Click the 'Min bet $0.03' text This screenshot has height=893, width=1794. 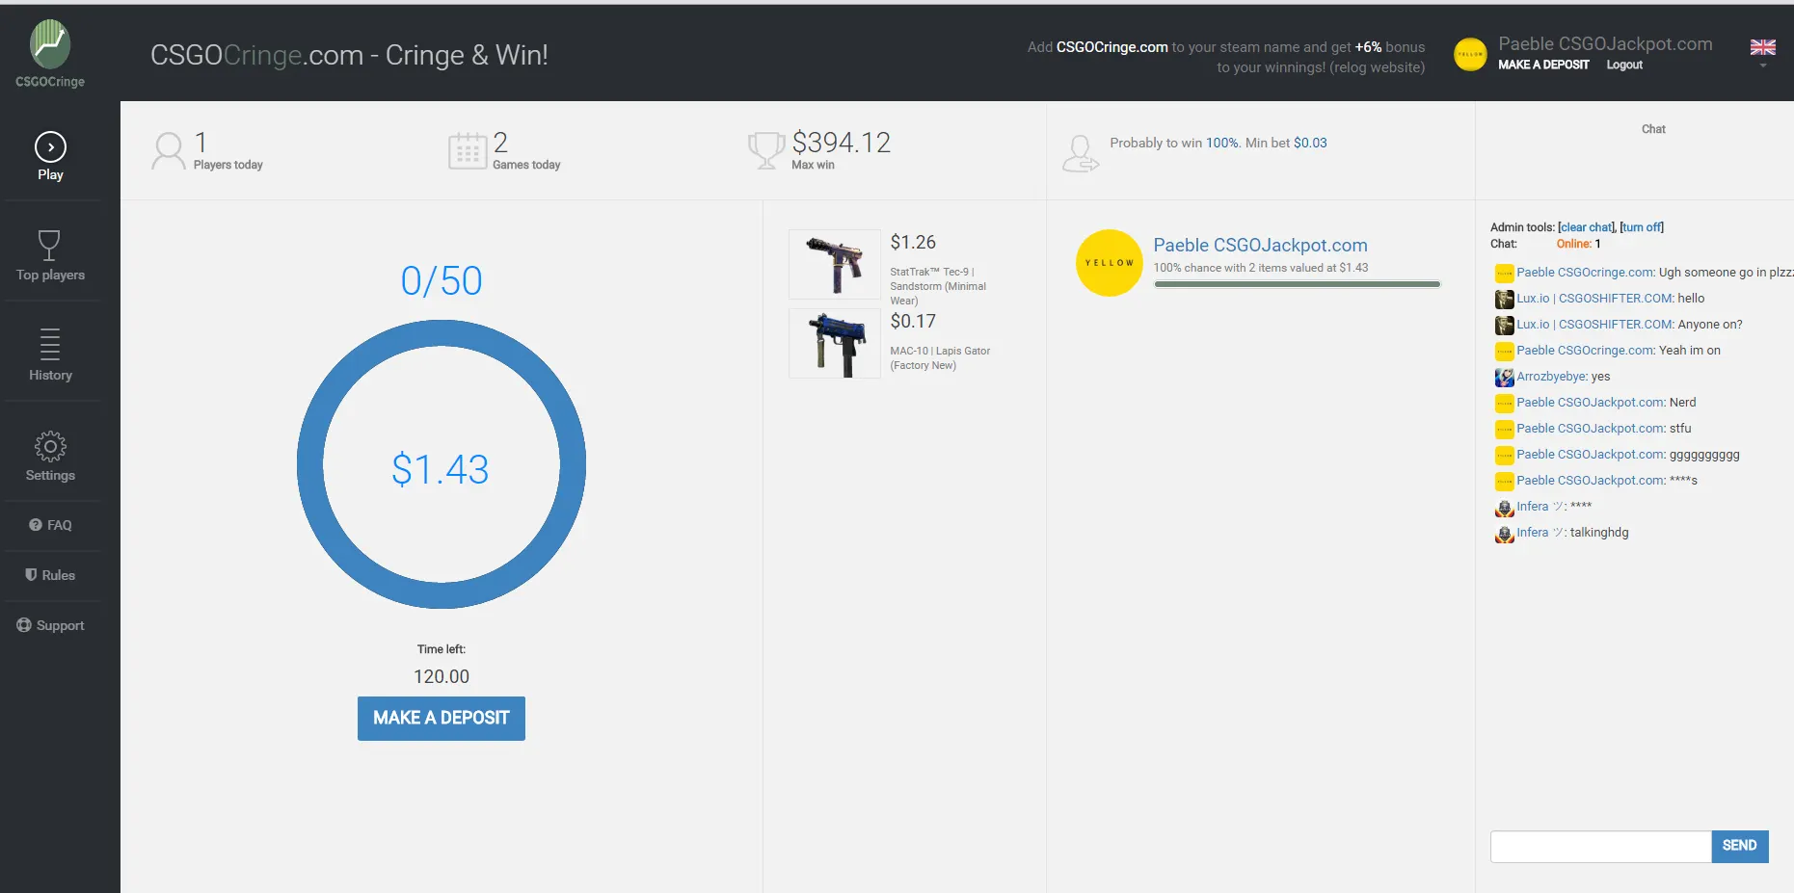coord(1286,143)
